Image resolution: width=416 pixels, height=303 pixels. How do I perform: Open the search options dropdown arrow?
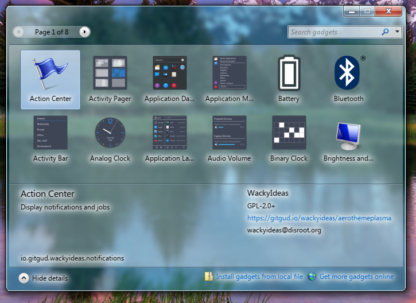click(398, 32)
